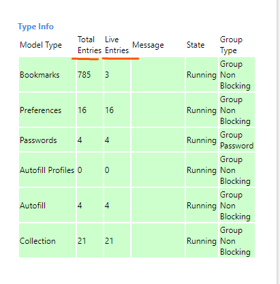Select the Collection row label
Screen dimensions: 280x284
37,241
